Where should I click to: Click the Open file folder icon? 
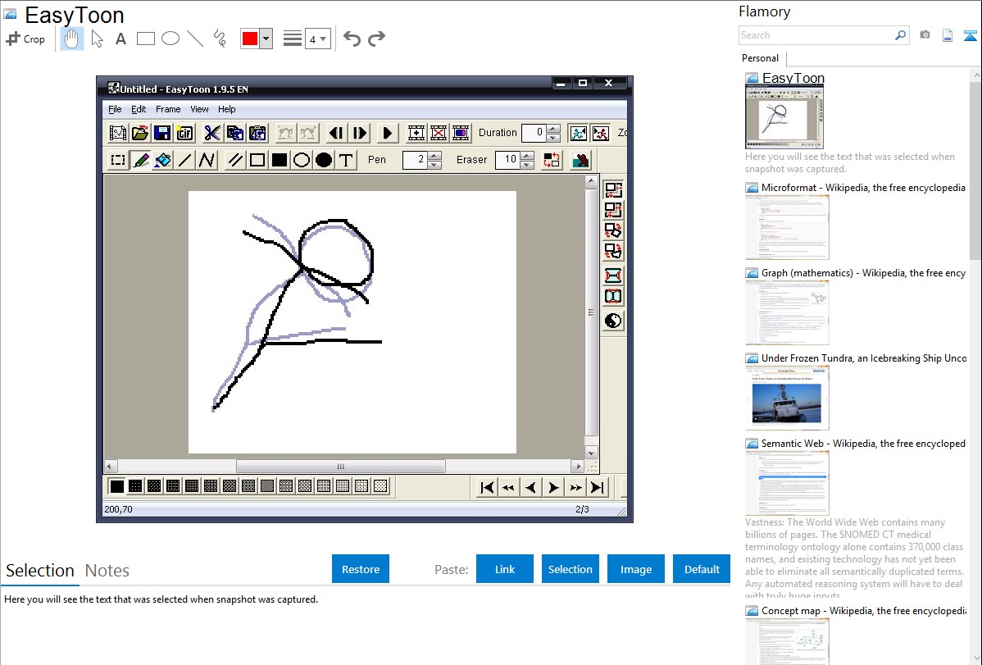[x=140, y=133]
